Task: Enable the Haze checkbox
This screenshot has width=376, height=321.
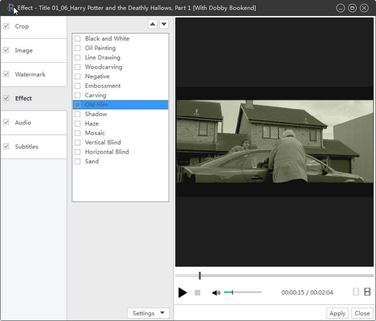Action: [77, 123]
